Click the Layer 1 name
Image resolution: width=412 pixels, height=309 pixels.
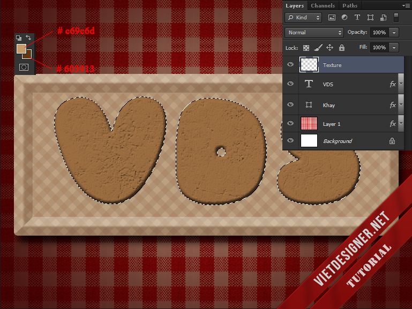click(332, 124)
